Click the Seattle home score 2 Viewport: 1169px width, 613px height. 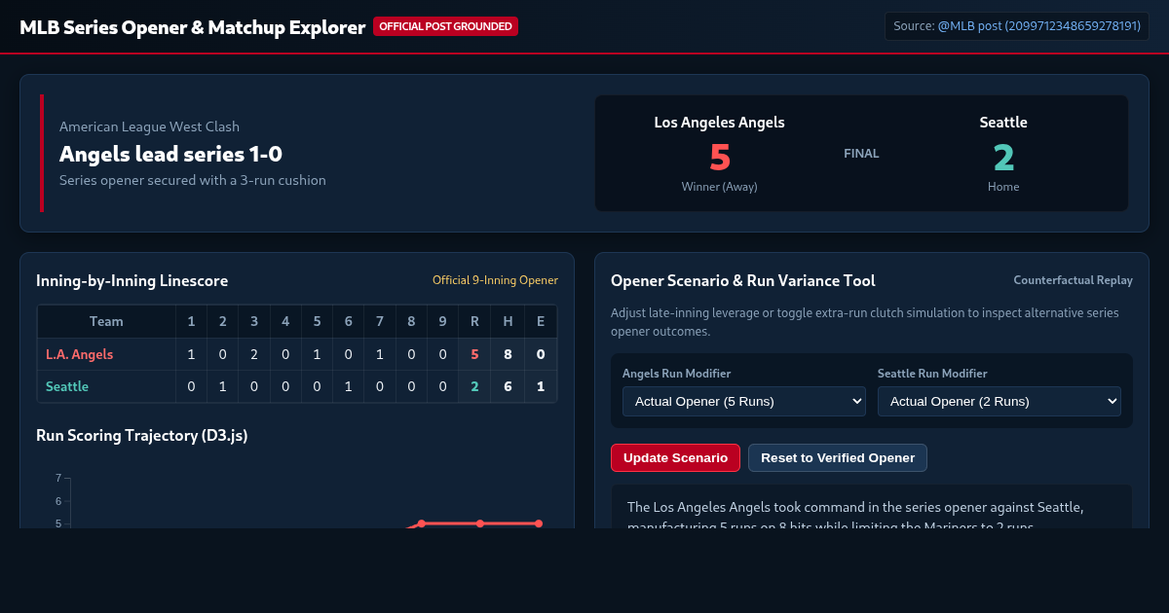(x=1003, y=157)
